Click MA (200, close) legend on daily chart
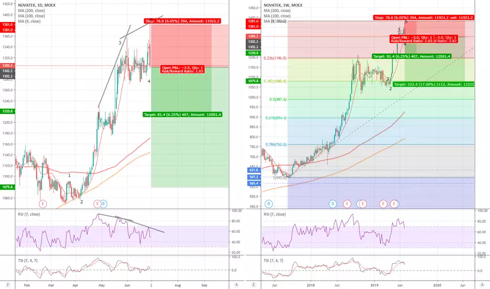Image resolution: width=490 pixels, height=289 pixels. [x=31, y=11]
